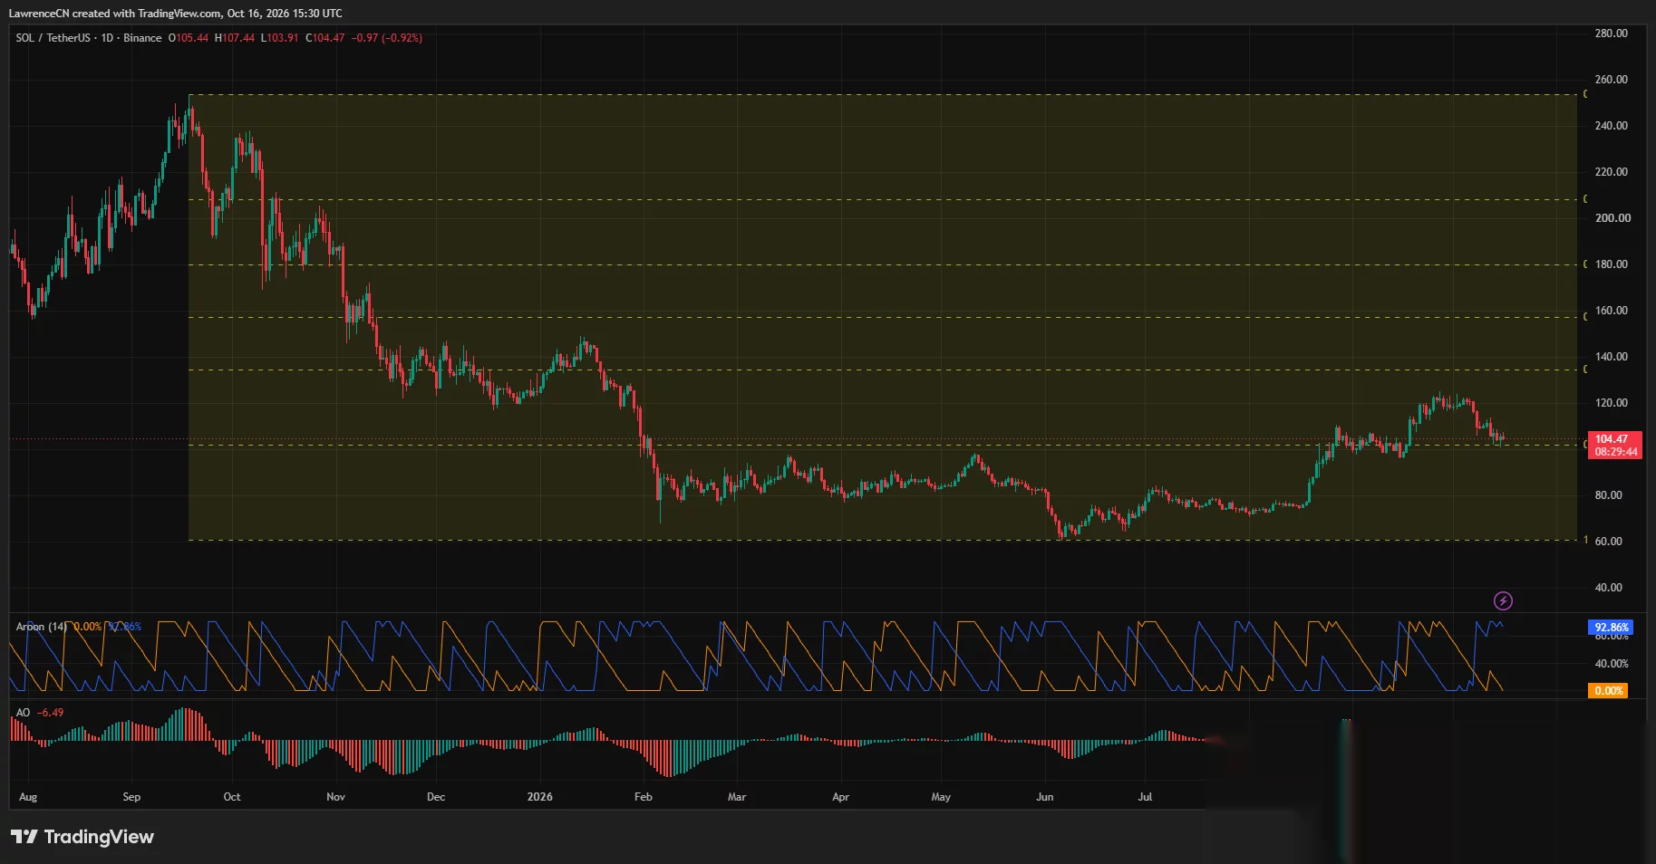Click the 220.00 price axis label
Viewport: 1656px width, 864px height.
pyautogui.click(x=1611, y=172)
